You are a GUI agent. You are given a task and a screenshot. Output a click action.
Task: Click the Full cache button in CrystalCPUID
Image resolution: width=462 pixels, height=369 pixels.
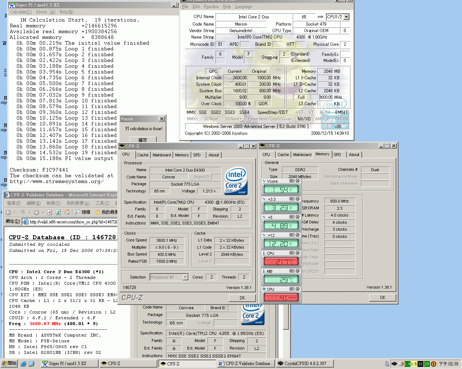coord(301,97)
